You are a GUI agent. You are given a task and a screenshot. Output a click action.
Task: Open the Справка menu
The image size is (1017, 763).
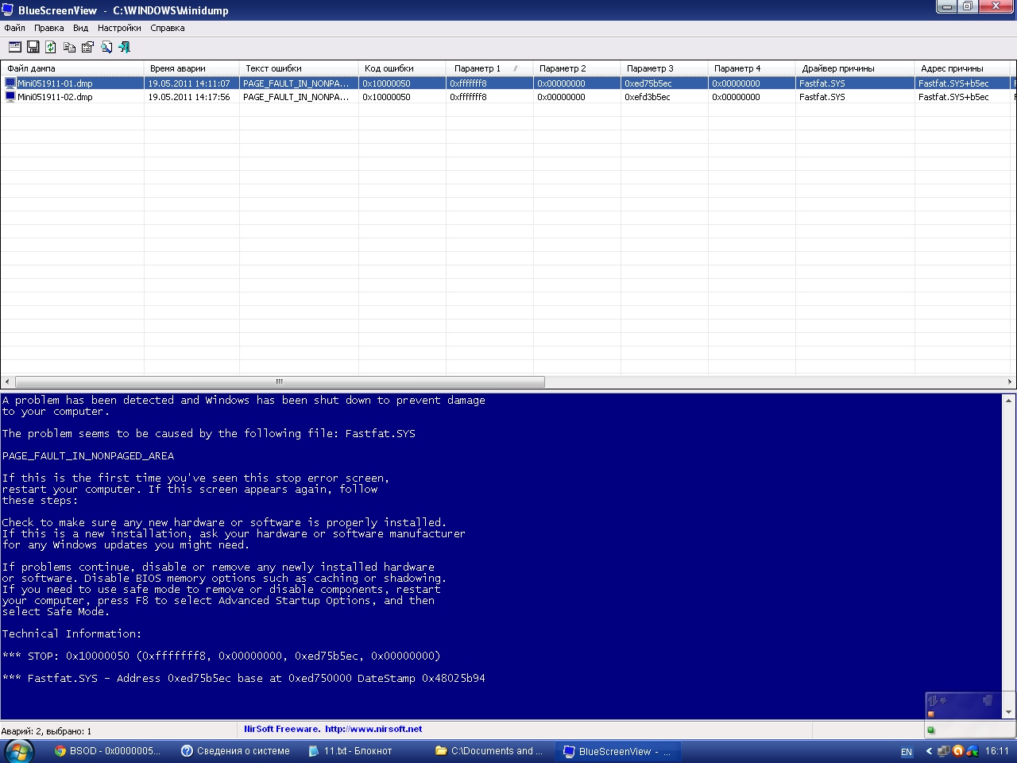tap(168, 28)
